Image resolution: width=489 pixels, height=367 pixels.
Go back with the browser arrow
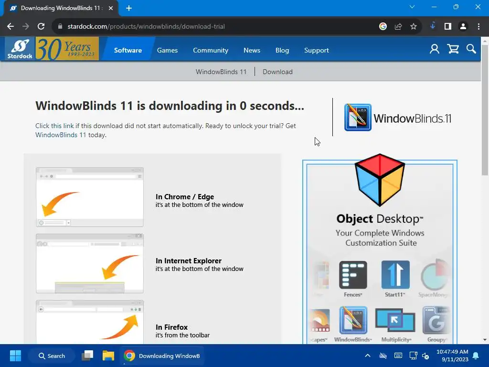click(11, 27)
